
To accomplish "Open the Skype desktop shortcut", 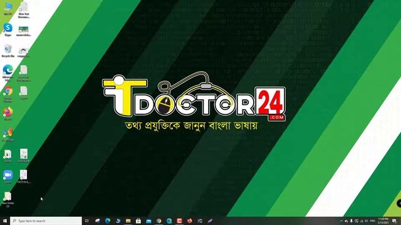I will [x=8, y=29].
